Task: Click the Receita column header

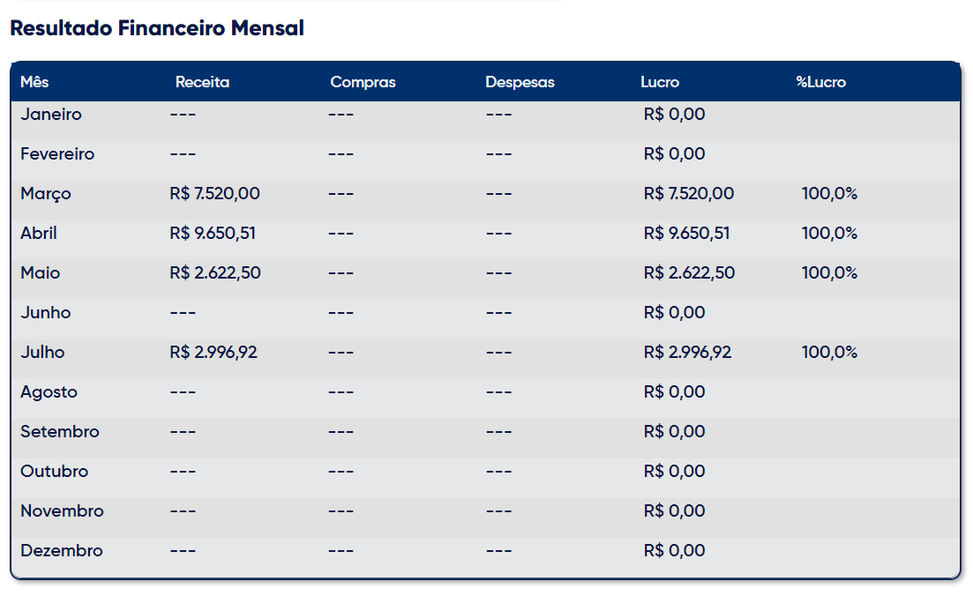Action: click(202, 82)
